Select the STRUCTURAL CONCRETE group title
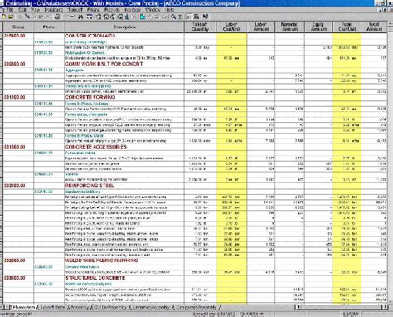Image resolution: width=393 pixels, height=317 pixels. (x=95, y=278)
